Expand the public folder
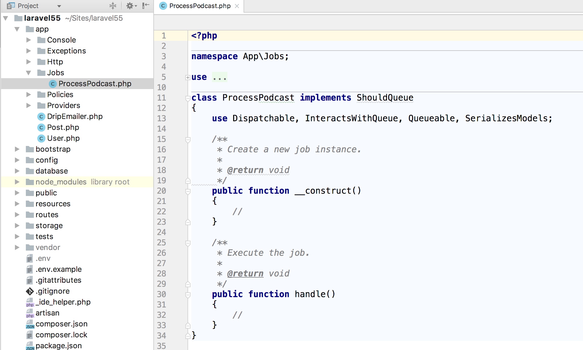Screen dimensions: 583x350 pos(17,193)
